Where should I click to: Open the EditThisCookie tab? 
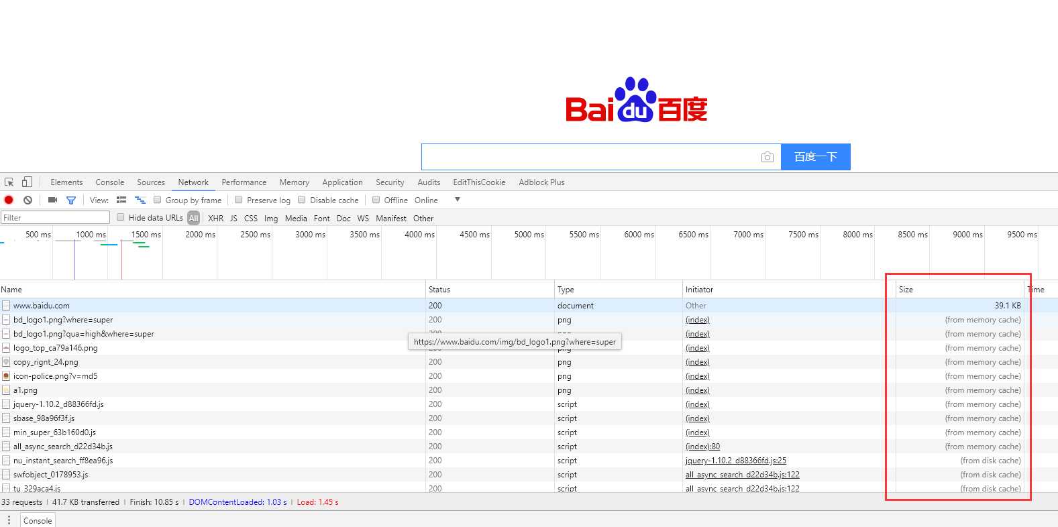(x=479, y=182)
